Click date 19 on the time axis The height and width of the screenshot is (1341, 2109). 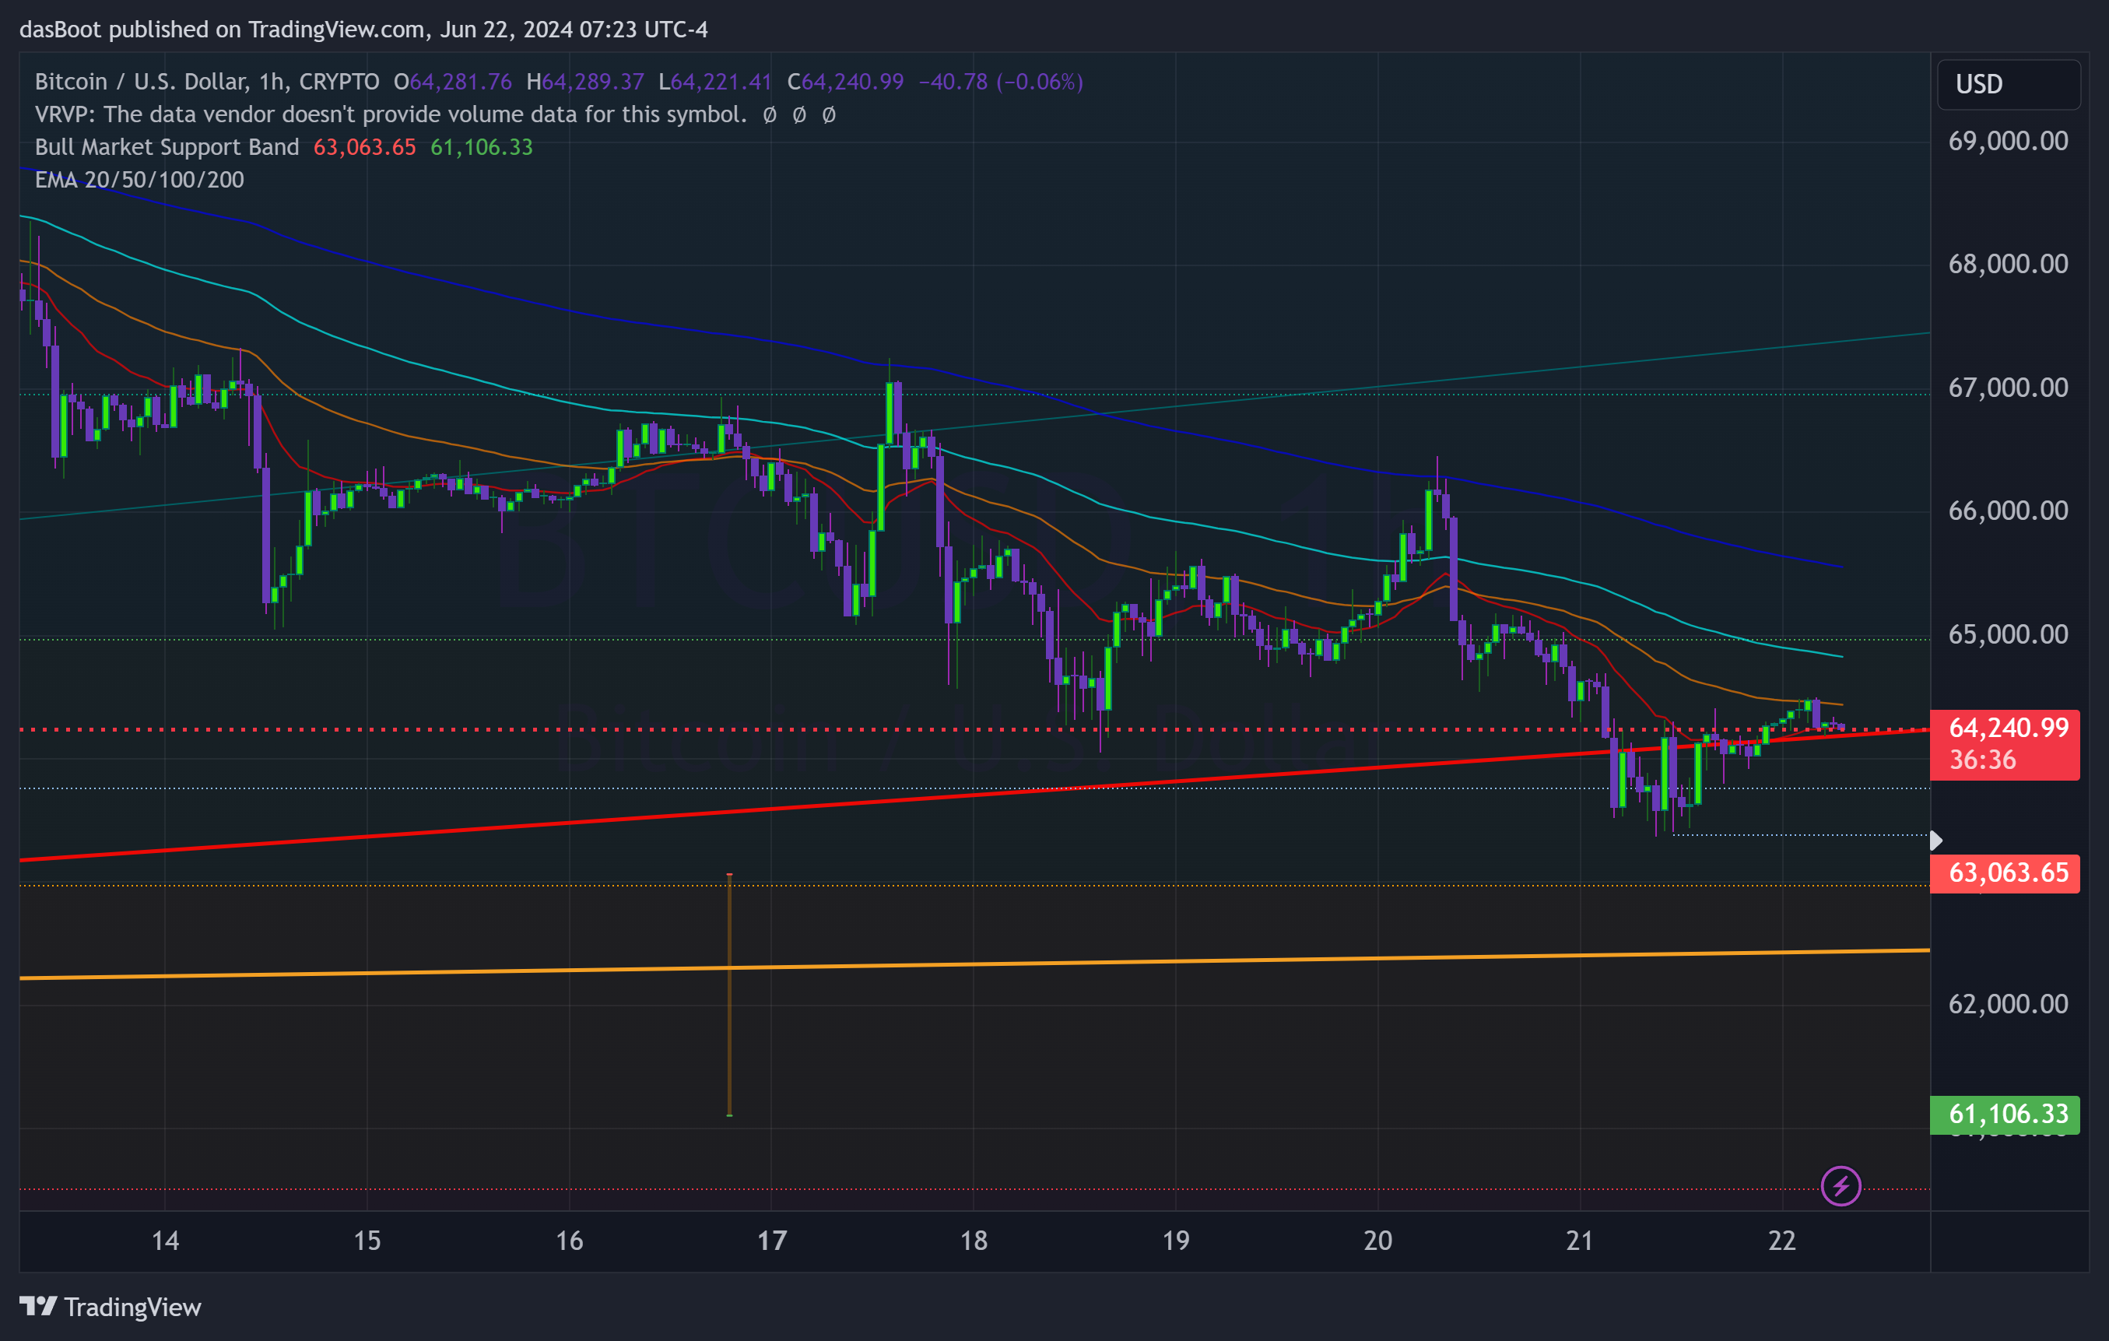click(1175, 1241)
